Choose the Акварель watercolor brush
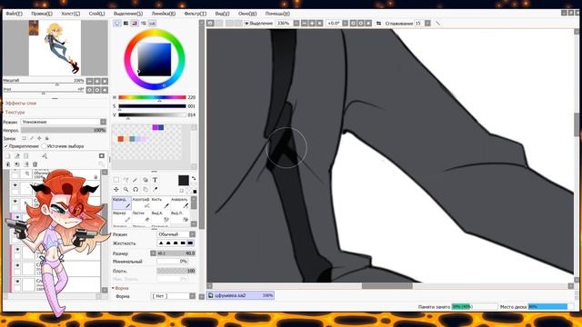 click(x=180, y=203)
